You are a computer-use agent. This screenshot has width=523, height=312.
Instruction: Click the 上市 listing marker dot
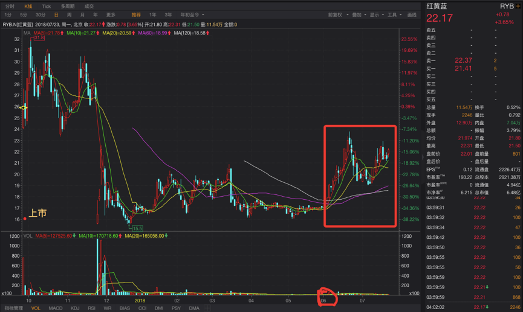point(25,219)
